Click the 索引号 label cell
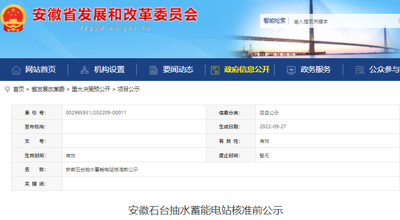400x220 pixels. point(37,112)
